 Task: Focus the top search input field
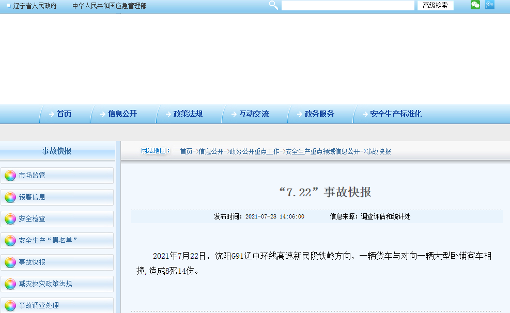348,6
